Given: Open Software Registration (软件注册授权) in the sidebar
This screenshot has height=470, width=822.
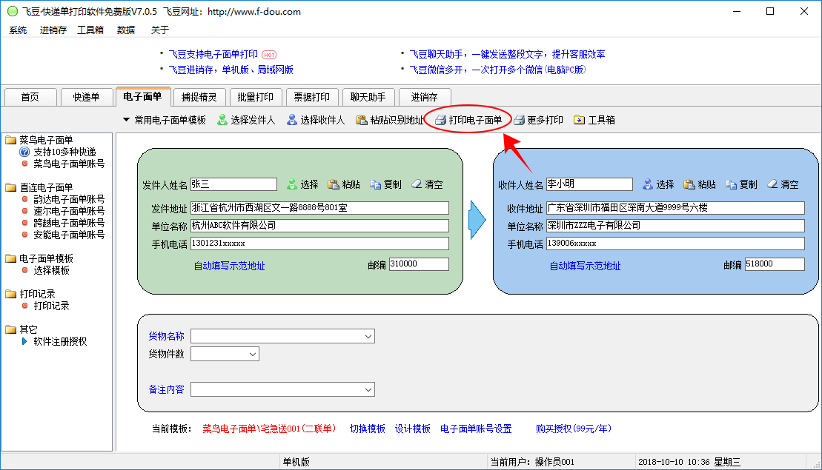Looking at the screenshot, I should click(x=60, y=341).
